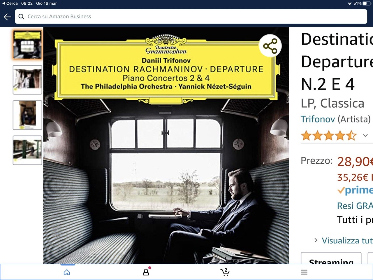Open the Trifonov artist link
This screenshot has height=280, width=373.
[x=318, y=119]
